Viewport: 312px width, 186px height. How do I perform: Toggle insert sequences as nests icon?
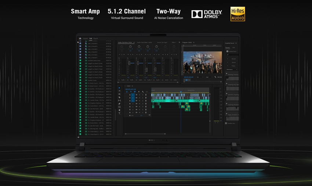[127, 92]
